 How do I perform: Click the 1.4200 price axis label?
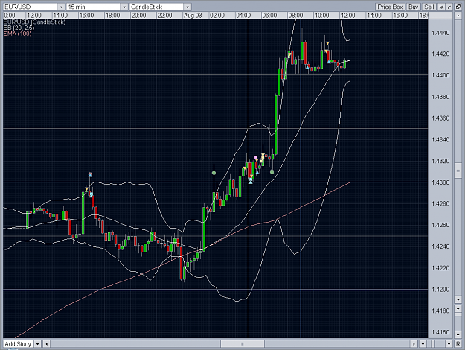pos(440,290)
